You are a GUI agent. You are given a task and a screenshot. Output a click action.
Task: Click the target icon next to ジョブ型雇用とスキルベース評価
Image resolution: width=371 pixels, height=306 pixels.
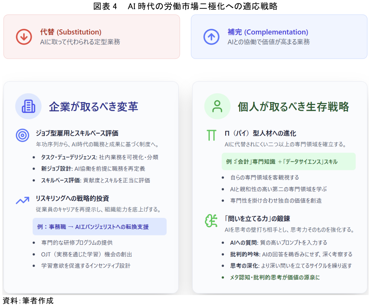point(22,135)
